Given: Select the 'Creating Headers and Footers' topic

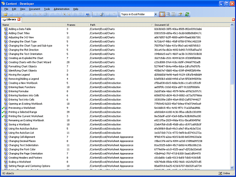Looking at the screenshot, I should 25,158.
